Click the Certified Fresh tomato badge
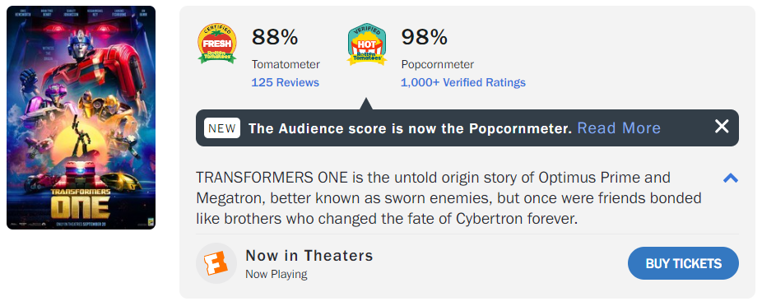 pos(216,44)
